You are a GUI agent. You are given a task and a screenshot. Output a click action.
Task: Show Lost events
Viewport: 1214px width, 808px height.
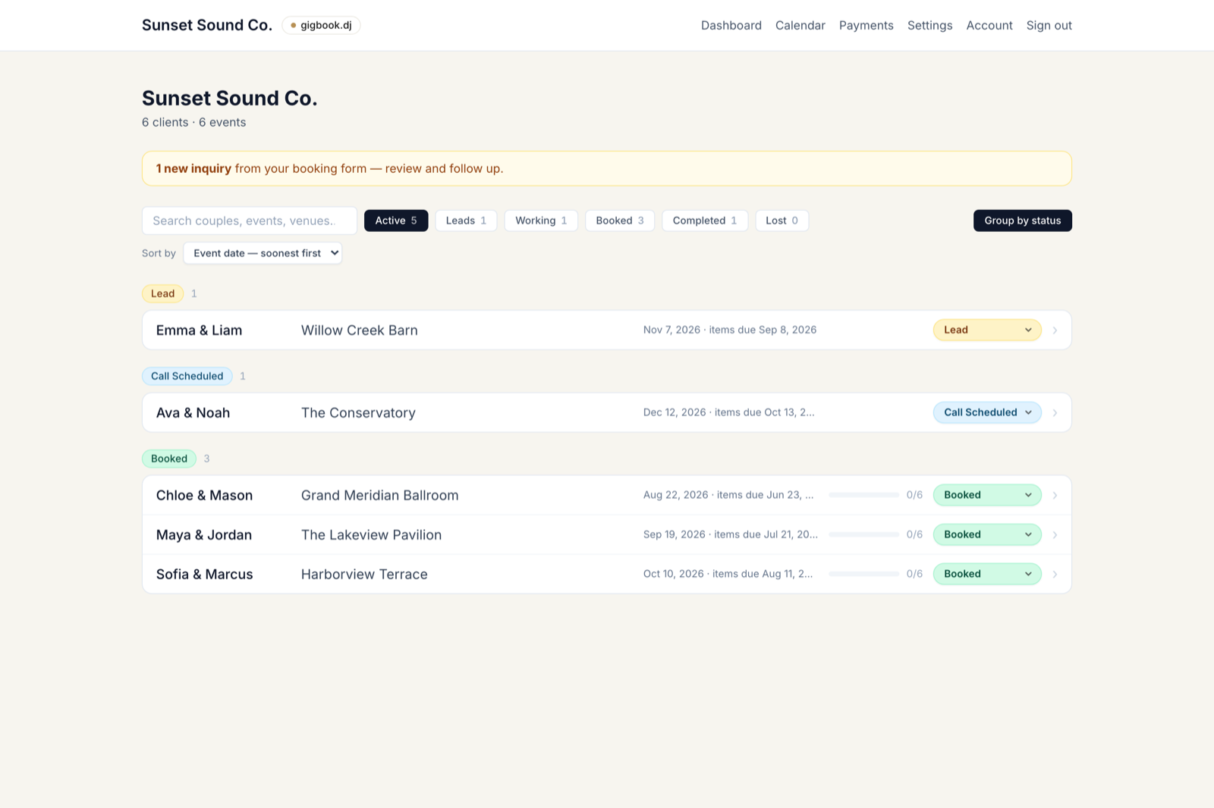click(x=782, y=221)
